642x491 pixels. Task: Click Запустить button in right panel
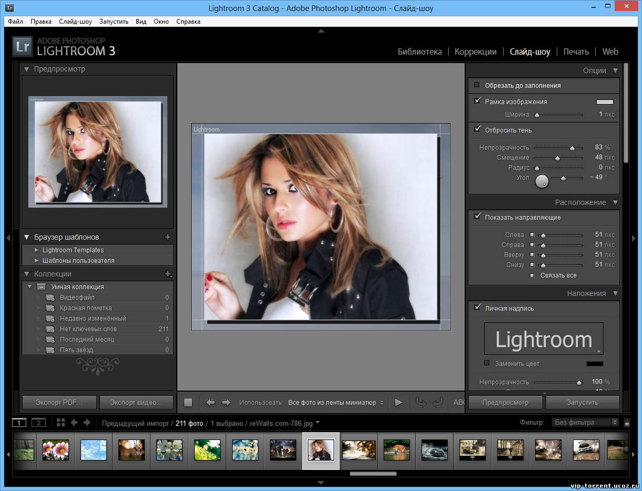click(x=583, y=403)
